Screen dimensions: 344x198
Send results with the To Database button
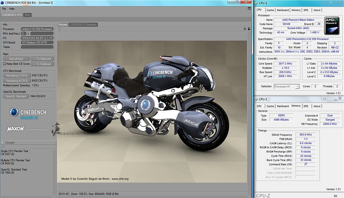pos(42,64)
